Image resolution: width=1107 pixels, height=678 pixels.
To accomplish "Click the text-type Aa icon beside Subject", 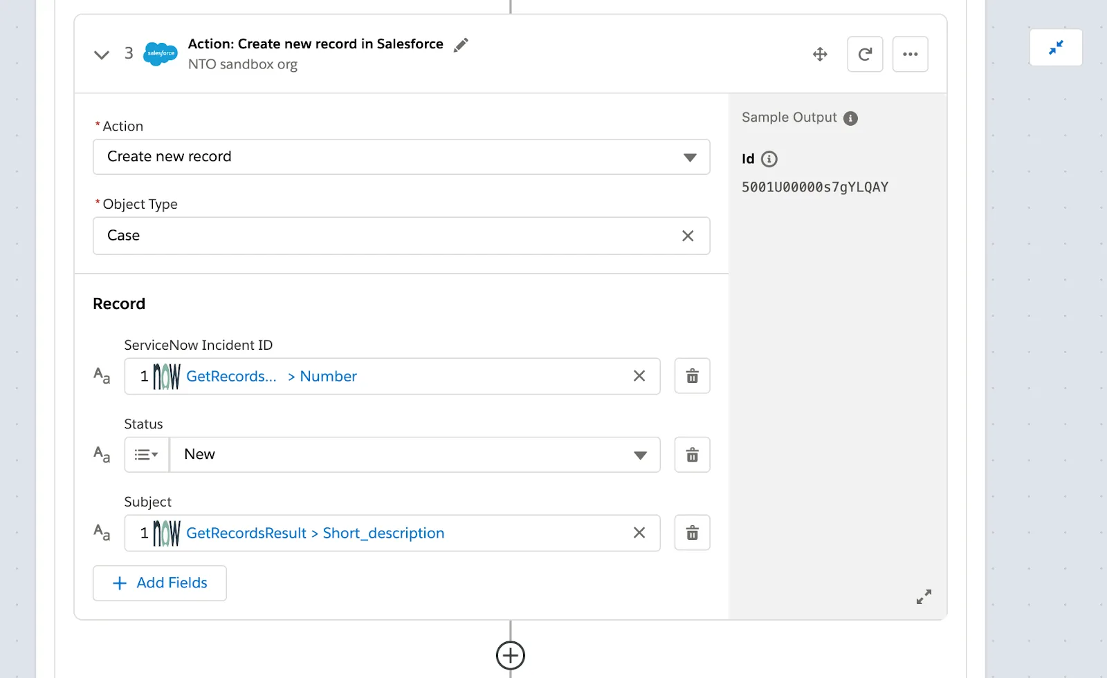I will (x=102, y=533).
